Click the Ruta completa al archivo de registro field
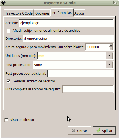 [x=88, y=89]
